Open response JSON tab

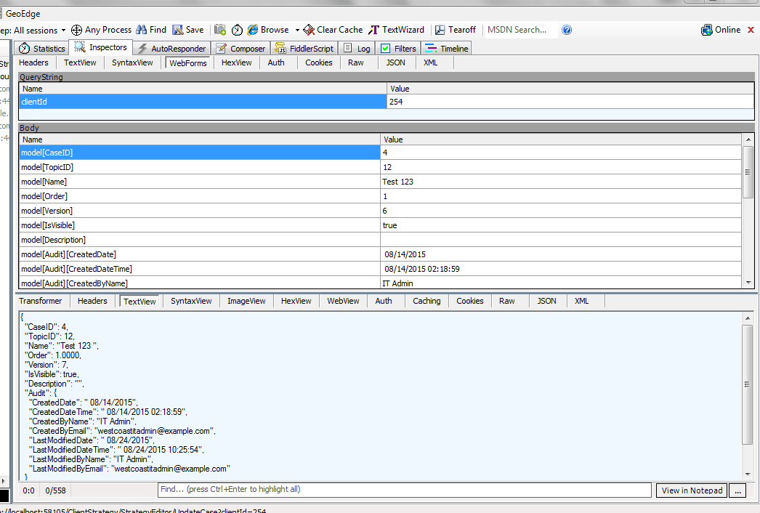[x=546, y=301]
